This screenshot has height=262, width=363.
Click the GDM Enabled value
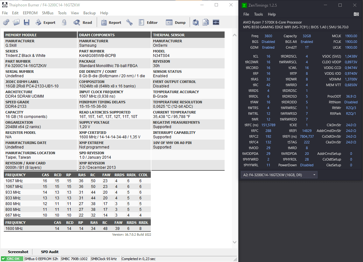click(x=268, y=47)
